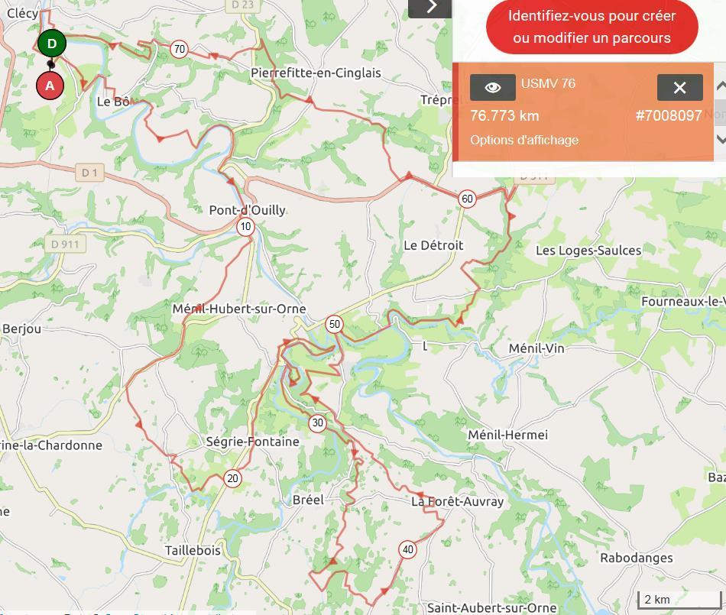Select the kilometer 70 waypoint marker

click(x=179, y=49)
